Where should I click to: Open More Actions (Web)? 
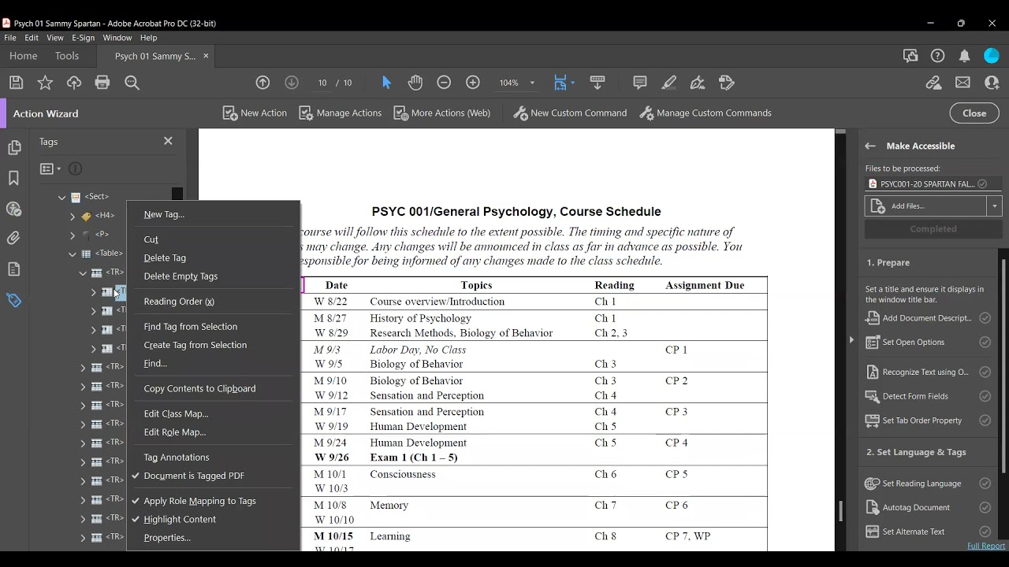click(441, 113)
